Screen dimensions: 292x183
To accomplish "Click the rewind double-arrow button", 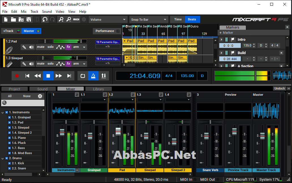I will tap(38, 76).
